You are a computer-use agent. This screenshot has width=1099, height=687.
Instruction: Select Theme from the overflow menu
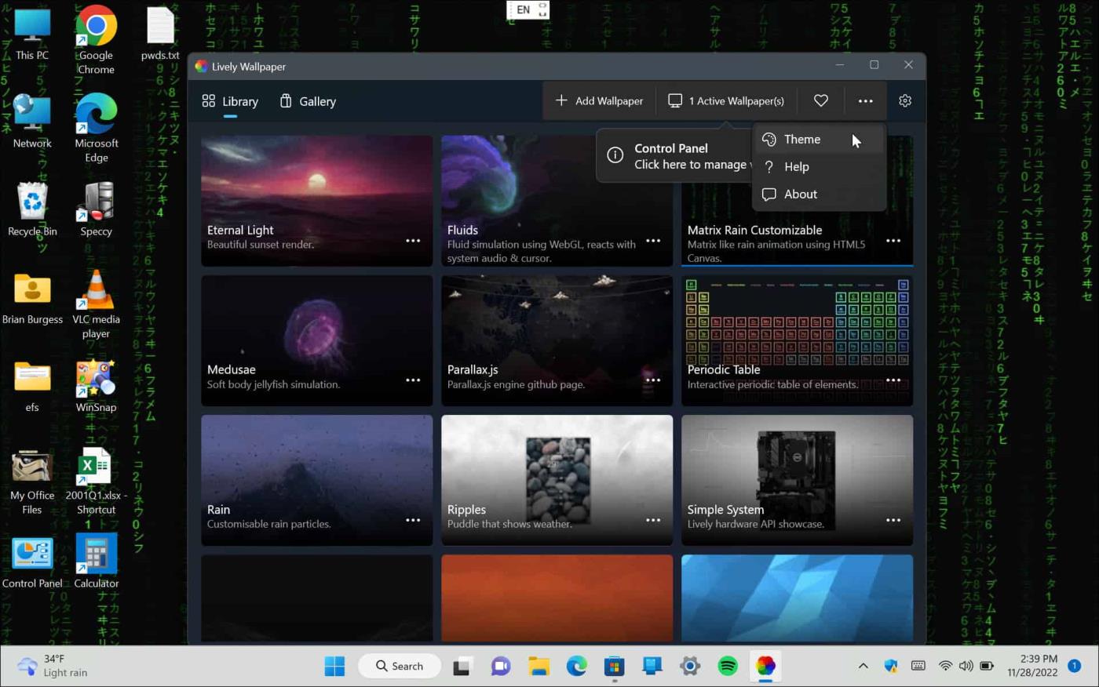819,140
